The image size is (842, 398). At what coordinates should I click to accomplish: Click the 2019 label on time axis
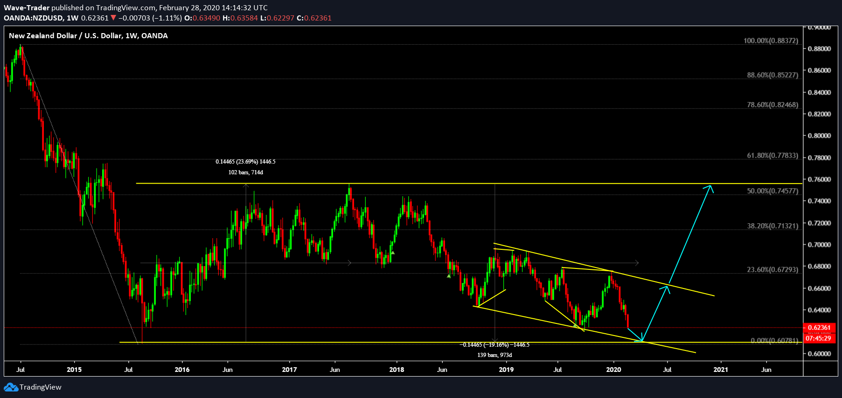506,370
